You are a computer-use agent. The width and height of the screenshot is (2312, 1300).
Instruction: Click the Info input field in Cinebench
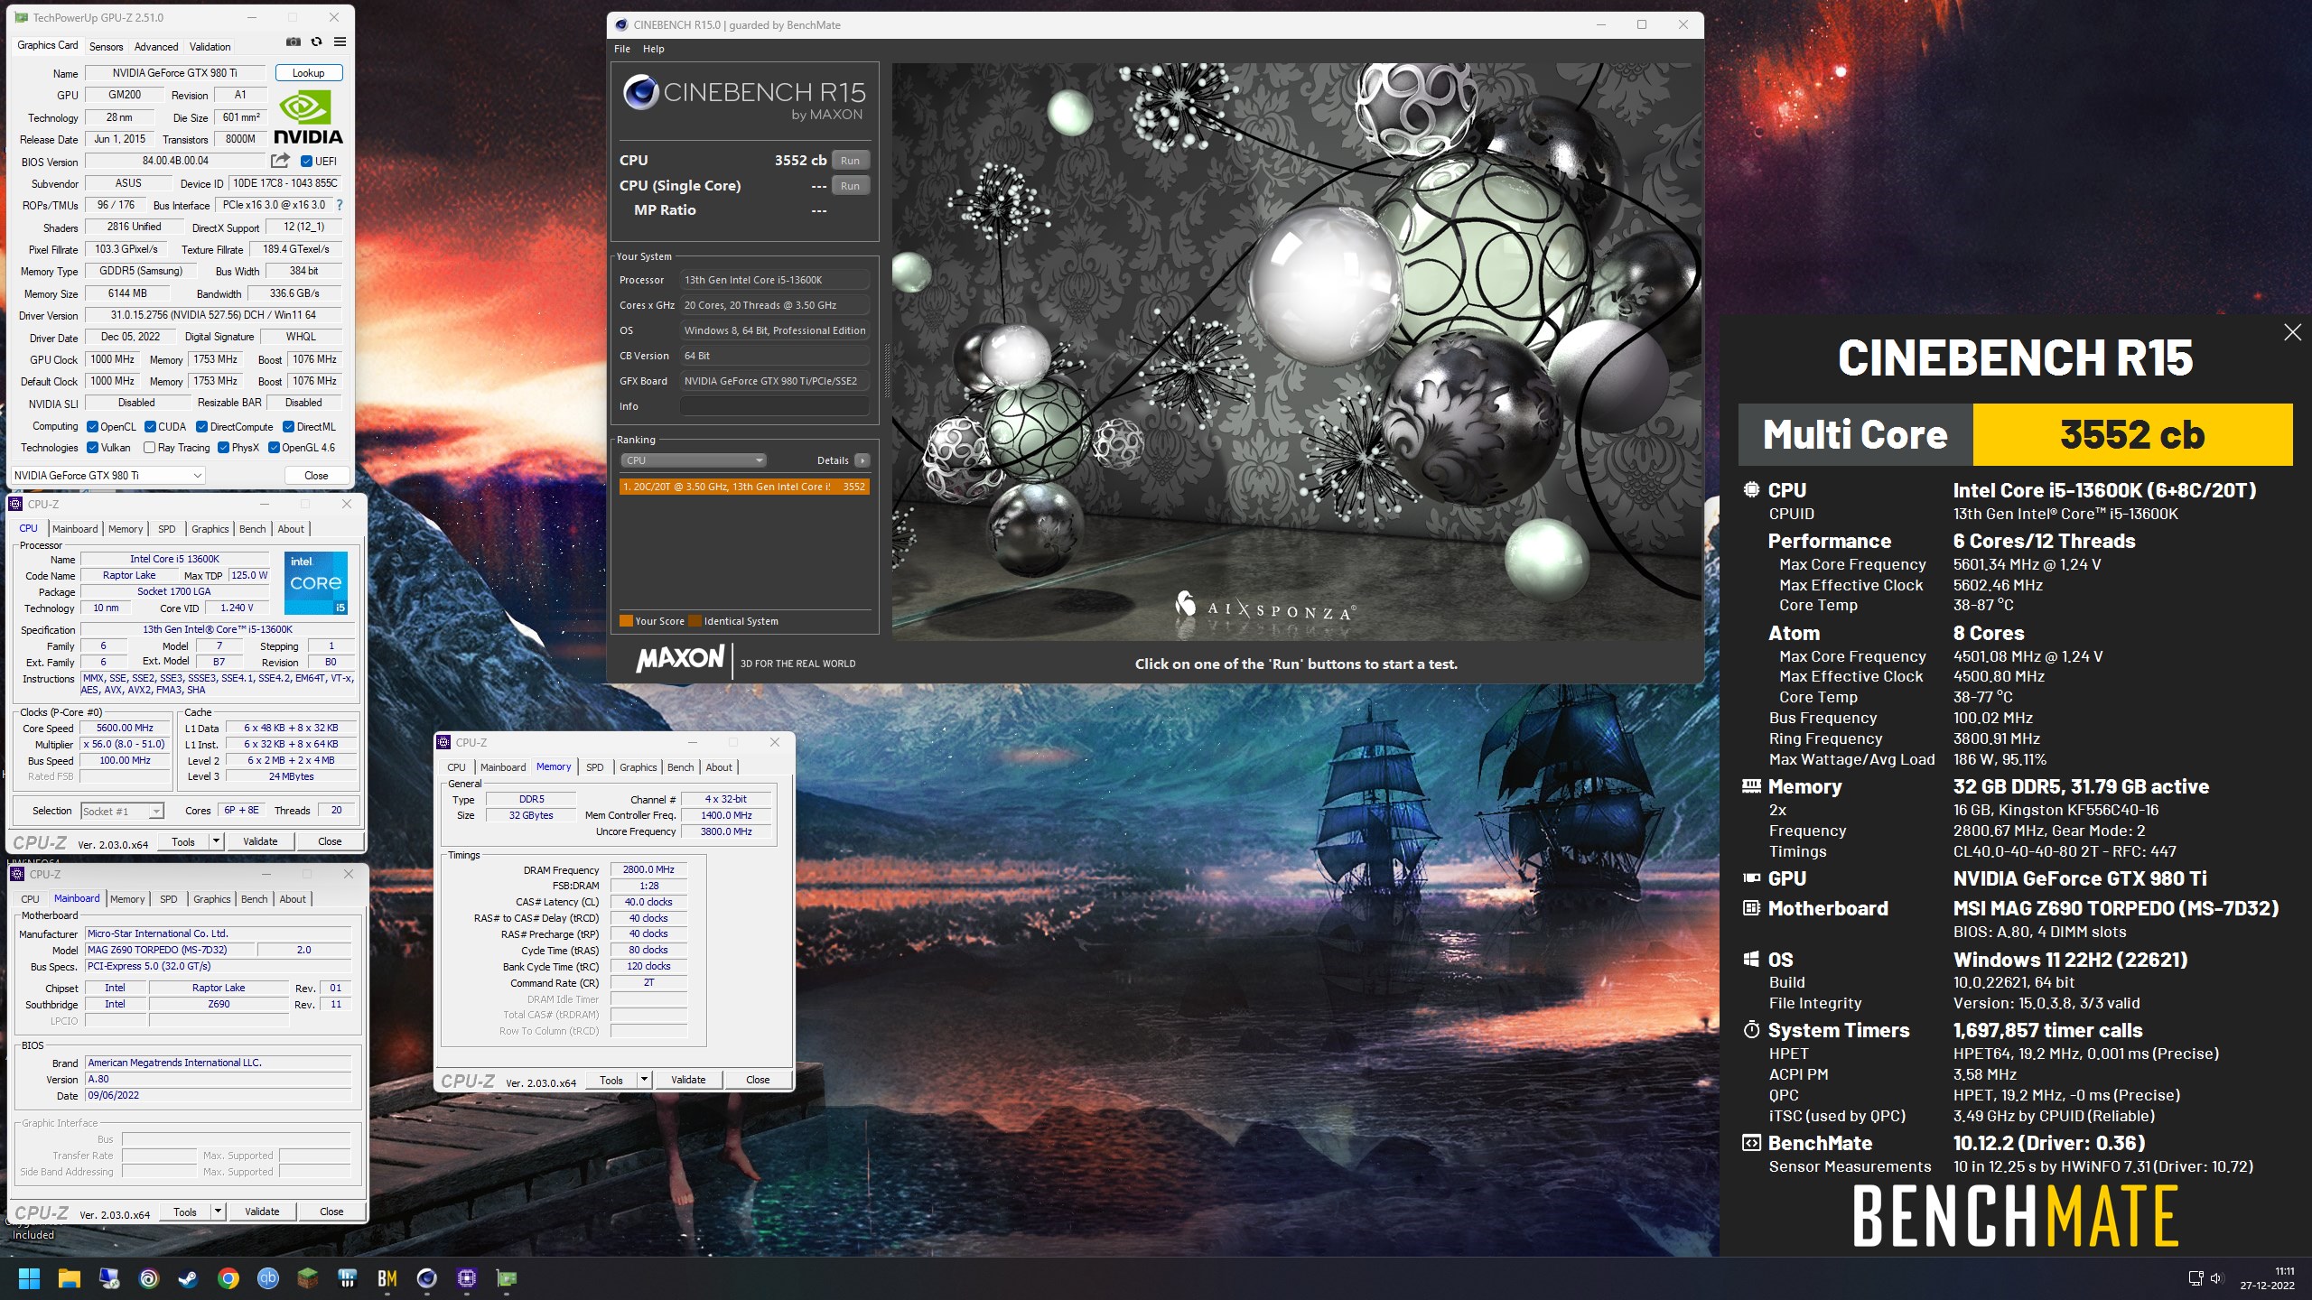(x=775, y=406)
